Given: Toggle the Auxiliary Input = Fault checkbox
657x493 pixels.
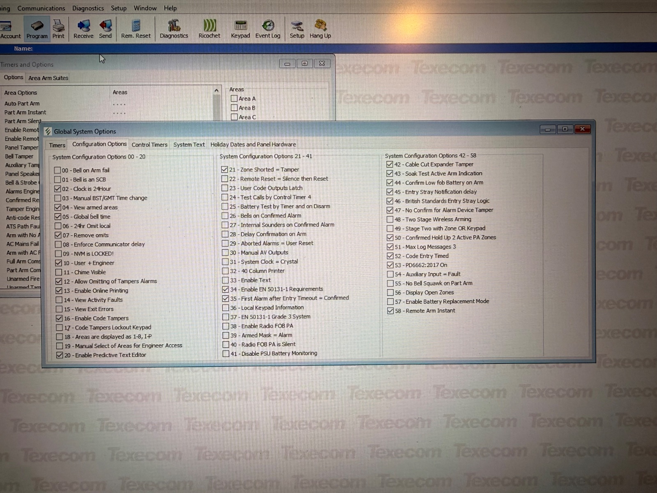Looking at the screenshot, I should click(390, 274).
